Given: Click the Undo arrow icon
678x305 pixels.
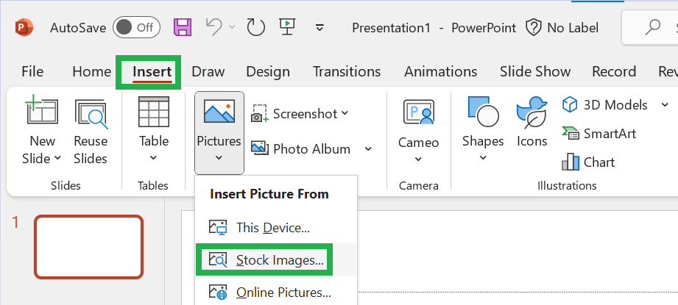Looking at the screenshot, I should [x=214, y=27].
